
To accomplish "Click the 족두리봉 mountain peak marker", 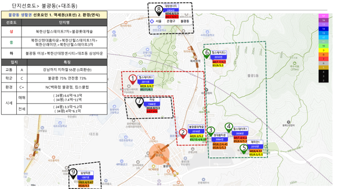I will [x=294, y=64].
